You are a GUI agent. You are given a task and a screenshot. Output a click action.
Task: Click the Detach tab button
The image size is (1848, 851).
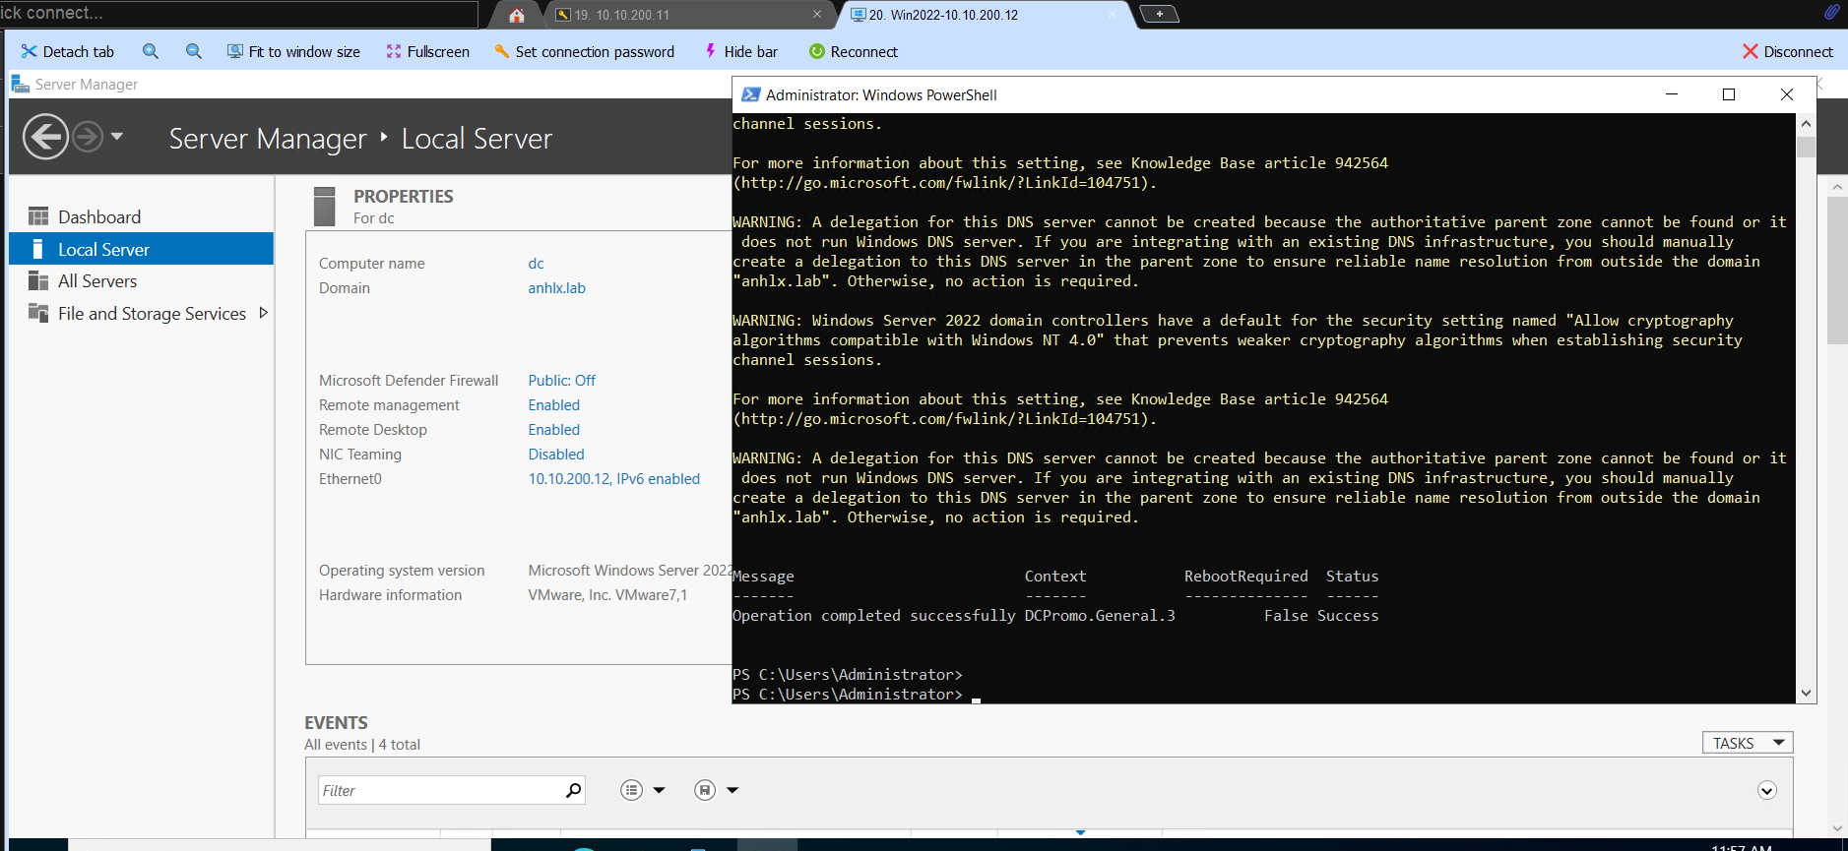click(x=67, y=51)
